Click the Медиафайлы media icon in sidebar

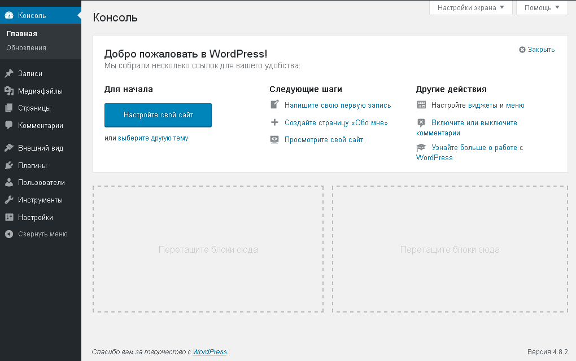coord(9,91)
